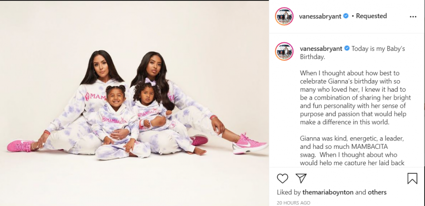The height and width of the screenshot is (206, 425).
Task: Click the verified badge beside caption username
Action: pyautogui.click(x=347, y=49)
